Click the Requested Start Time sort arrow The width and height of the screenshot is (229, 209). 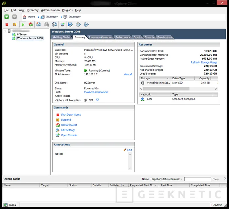[x=156, y=185]
